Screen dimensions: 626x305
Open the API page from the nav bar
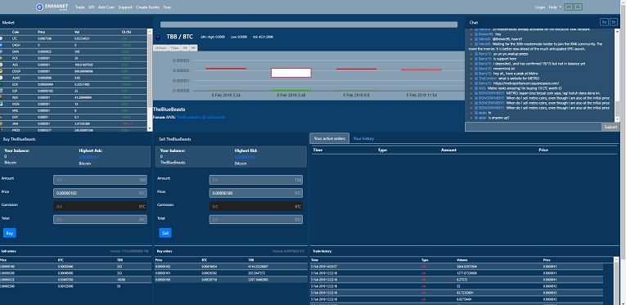(92, 7)
